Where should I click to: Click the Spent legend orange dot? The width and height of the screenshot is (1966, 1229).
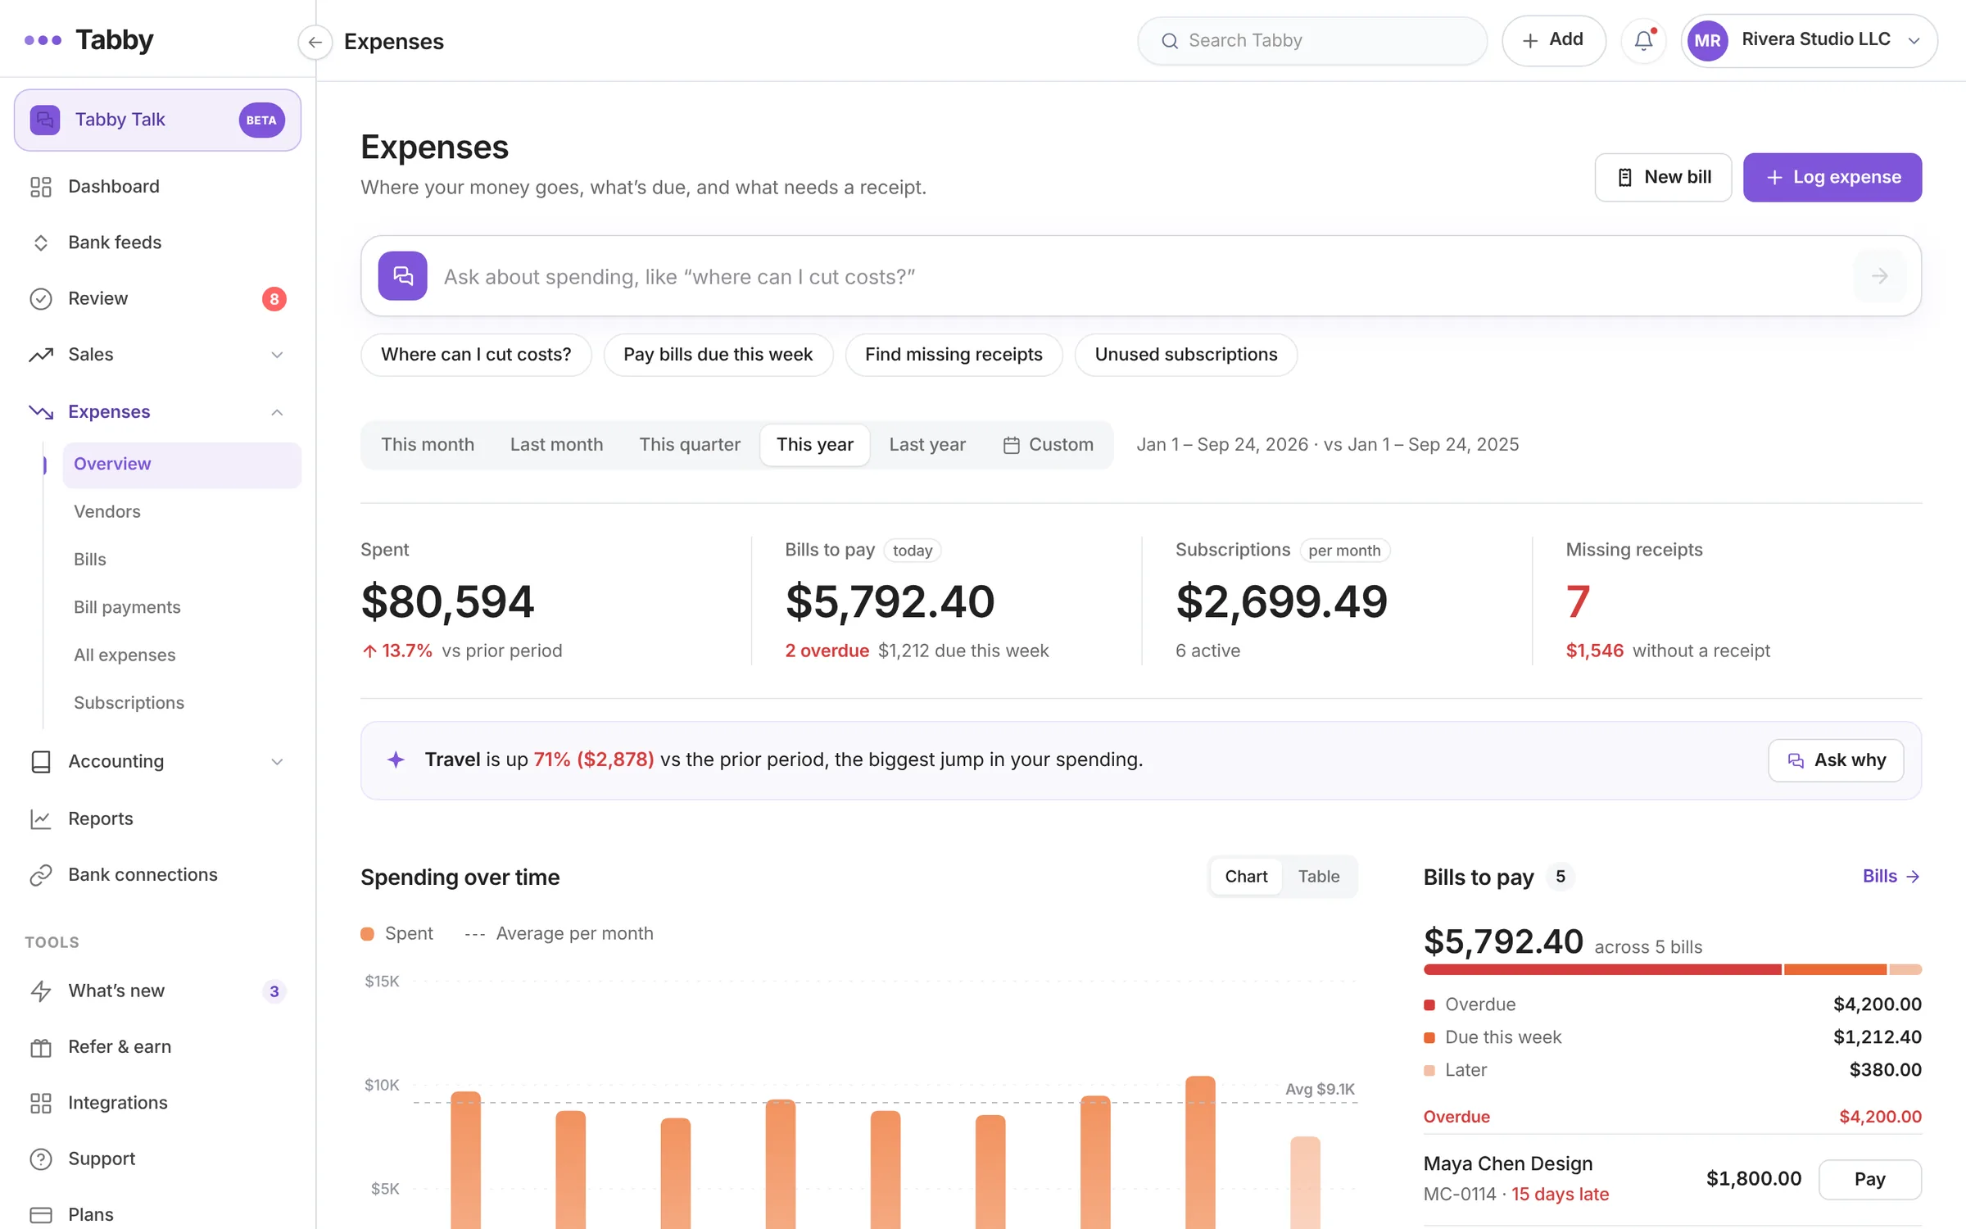click(x=367, y=934)
